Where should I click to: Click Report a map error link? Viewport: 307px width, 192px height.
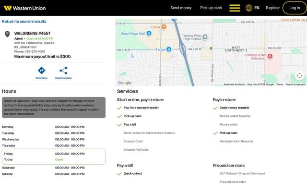[295, 84]
